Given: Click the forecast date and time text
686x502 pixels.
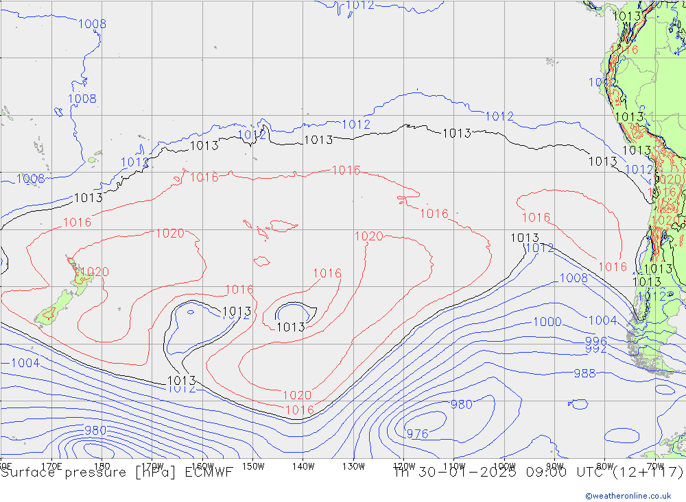Looking at the screenshot, I should pos(539,473).
